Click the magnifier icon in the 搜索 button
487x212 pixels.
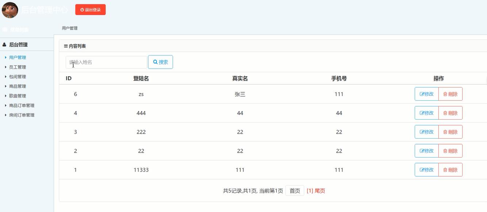pyautogui.click(x=155, y=62)
